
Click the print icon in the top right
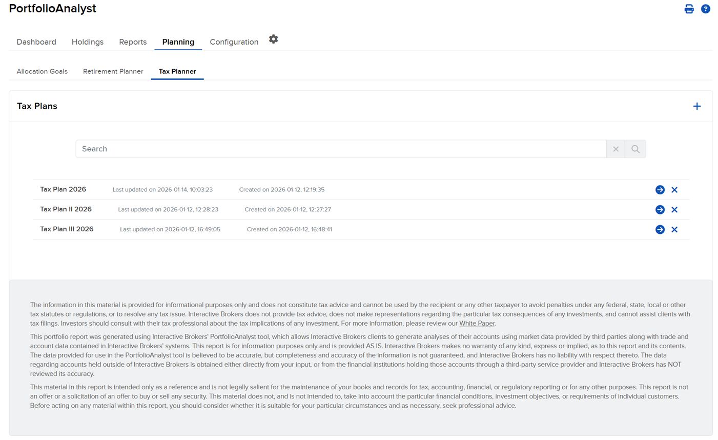point(689,9)
